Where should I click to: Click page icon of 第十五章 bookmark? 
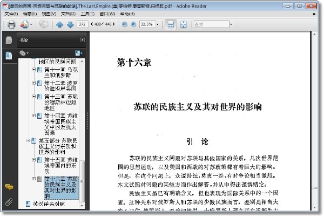point(39,160)
